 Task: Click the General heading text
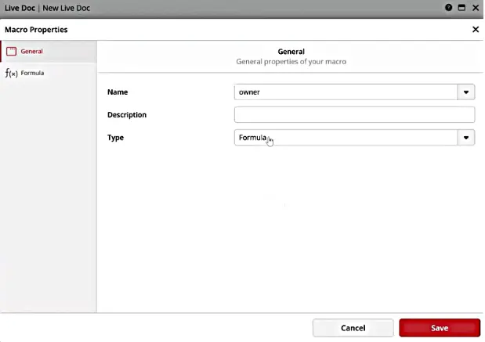(291, 52)
